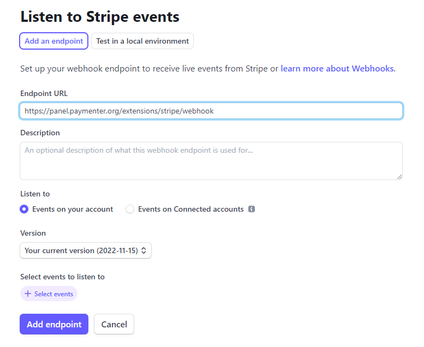
Task: Open the Version dropdown
Action: click(86, 250)
